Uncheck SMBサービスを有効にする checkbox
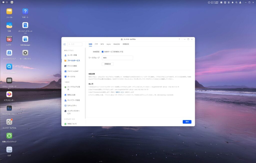 [x=102, y=52]
